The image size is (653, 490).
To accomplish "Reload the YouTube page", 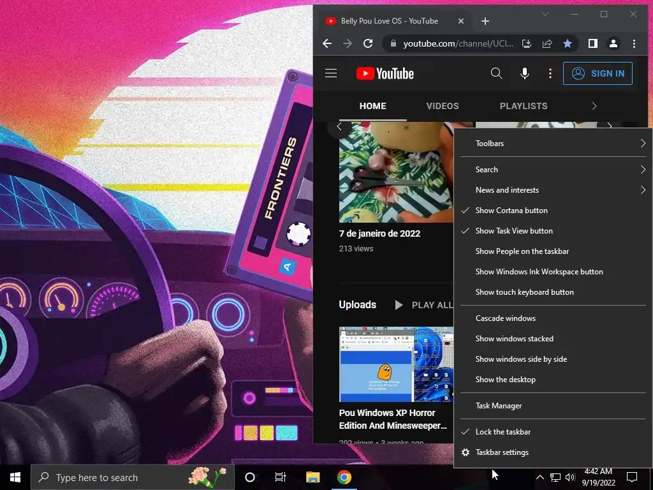I will 368,43.
